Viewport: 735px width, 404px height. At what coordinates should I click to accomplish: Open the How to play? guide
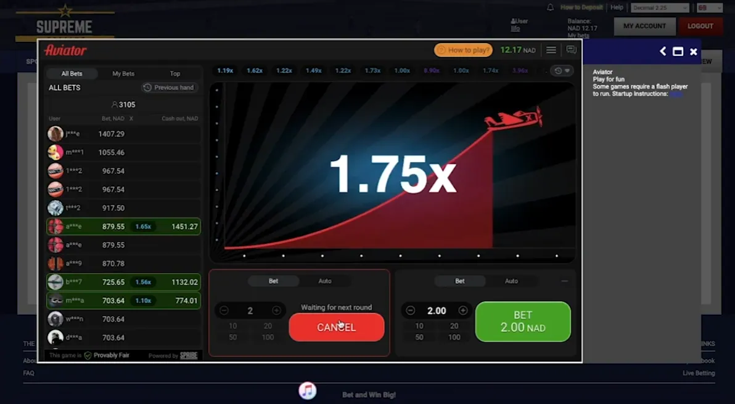pyautogui.click(x=463, y=50)
